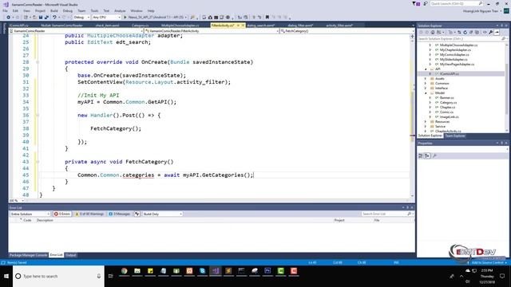Click the Search Error List input field
This screenshot has width=511, height=287.
[385, 214]
